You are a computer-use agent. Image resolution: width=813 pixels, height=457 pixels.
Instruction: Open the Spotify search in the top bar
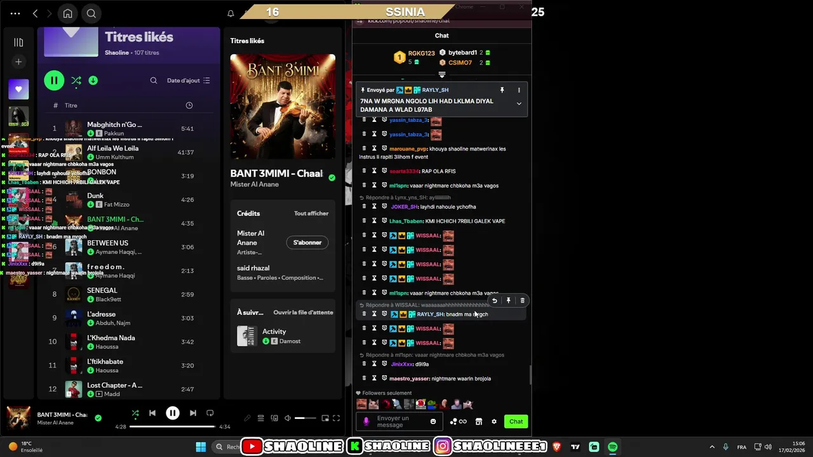[x=91, y=13]
